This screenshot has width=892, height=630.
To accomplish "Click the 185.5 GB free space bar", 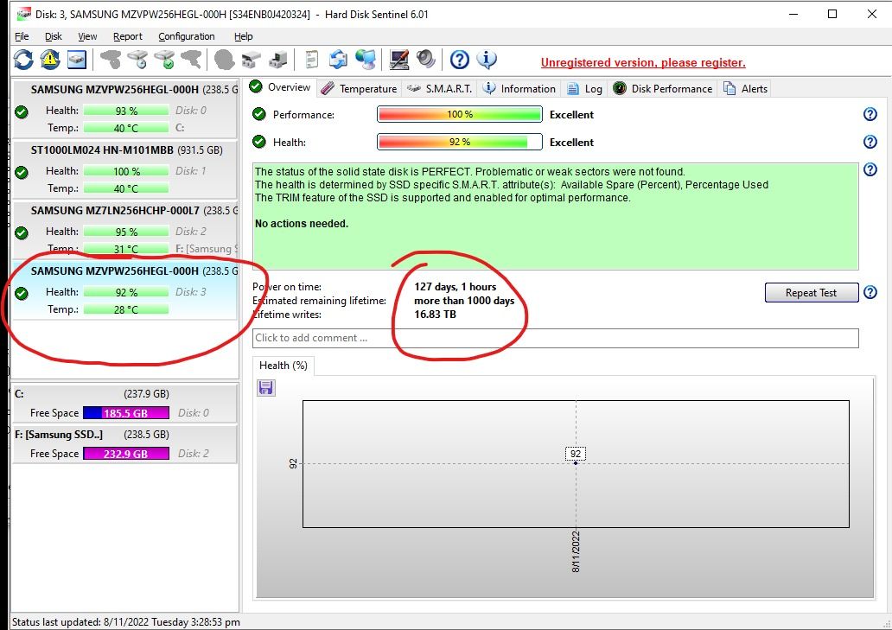I will (x=125, y=413).
